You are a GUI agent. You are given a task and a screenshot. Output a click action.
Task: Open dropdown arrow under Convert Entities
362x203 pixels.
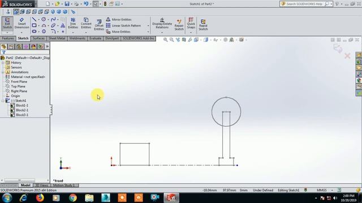[86, 33]
